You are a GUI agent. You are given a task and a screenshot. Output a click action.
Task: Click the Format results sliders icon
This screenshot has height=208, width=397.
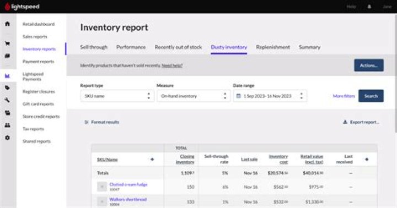87,122
